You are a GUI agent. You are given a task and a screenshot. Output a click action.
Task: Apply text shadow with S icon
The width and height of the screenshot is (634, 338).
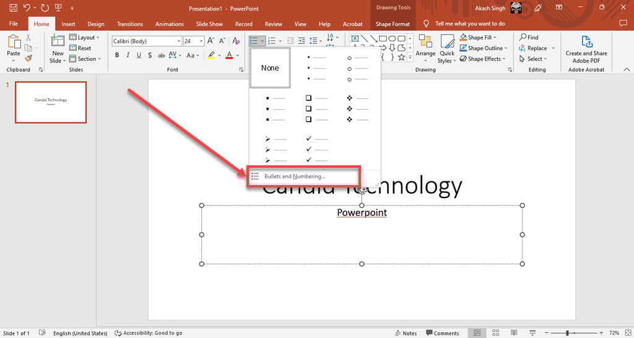150,55
